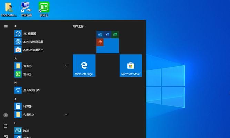The width and height of the screenshot is (230, 138).
Task: Open the Microsoft Store tile
Action: 131,66
